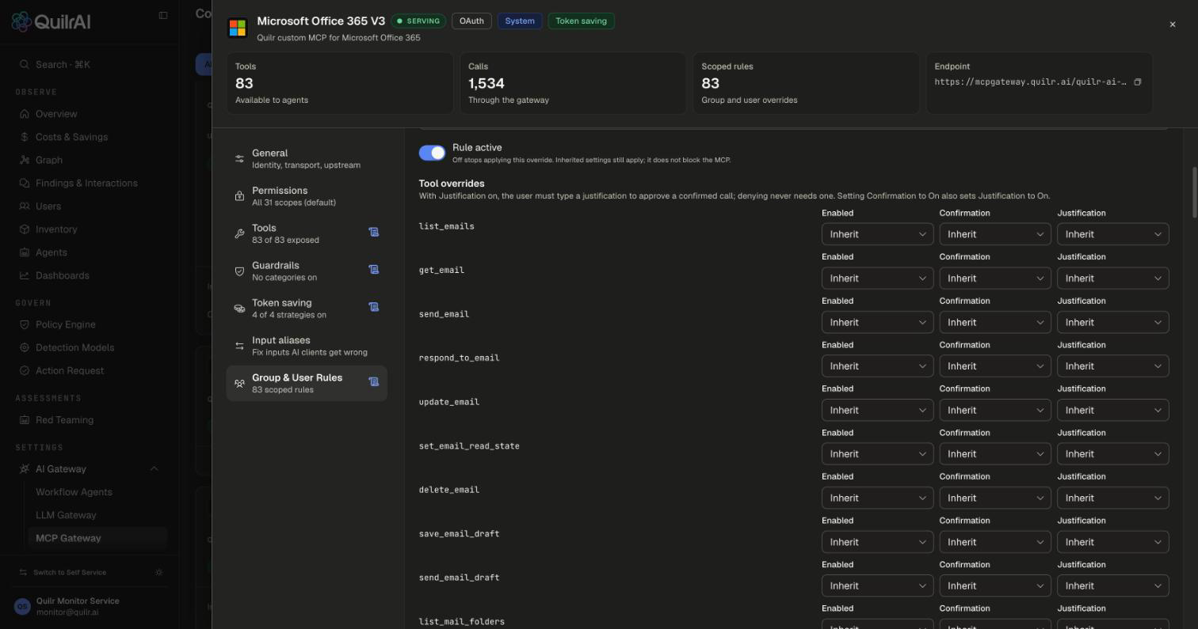Click the Overview home icon in sidebar
The width and height of the screenshot is (1198, 629).
pos(24,114)
